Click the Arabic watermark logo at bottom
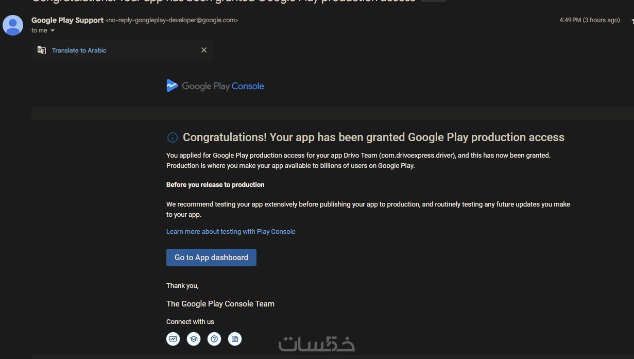The image size is (634, 359). [x=316, y=344]
